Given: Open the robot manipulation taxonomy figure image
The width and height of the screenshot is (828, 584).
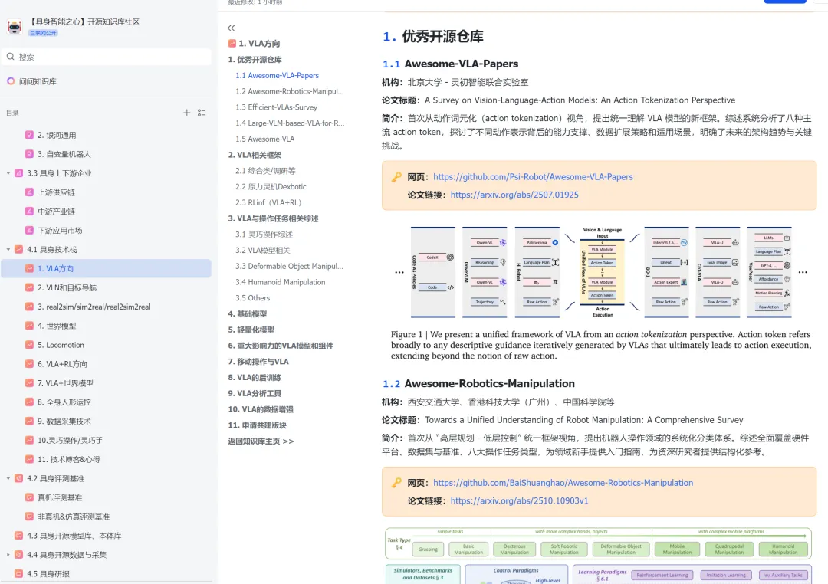Looking at the screenshot, I should 599,555.
